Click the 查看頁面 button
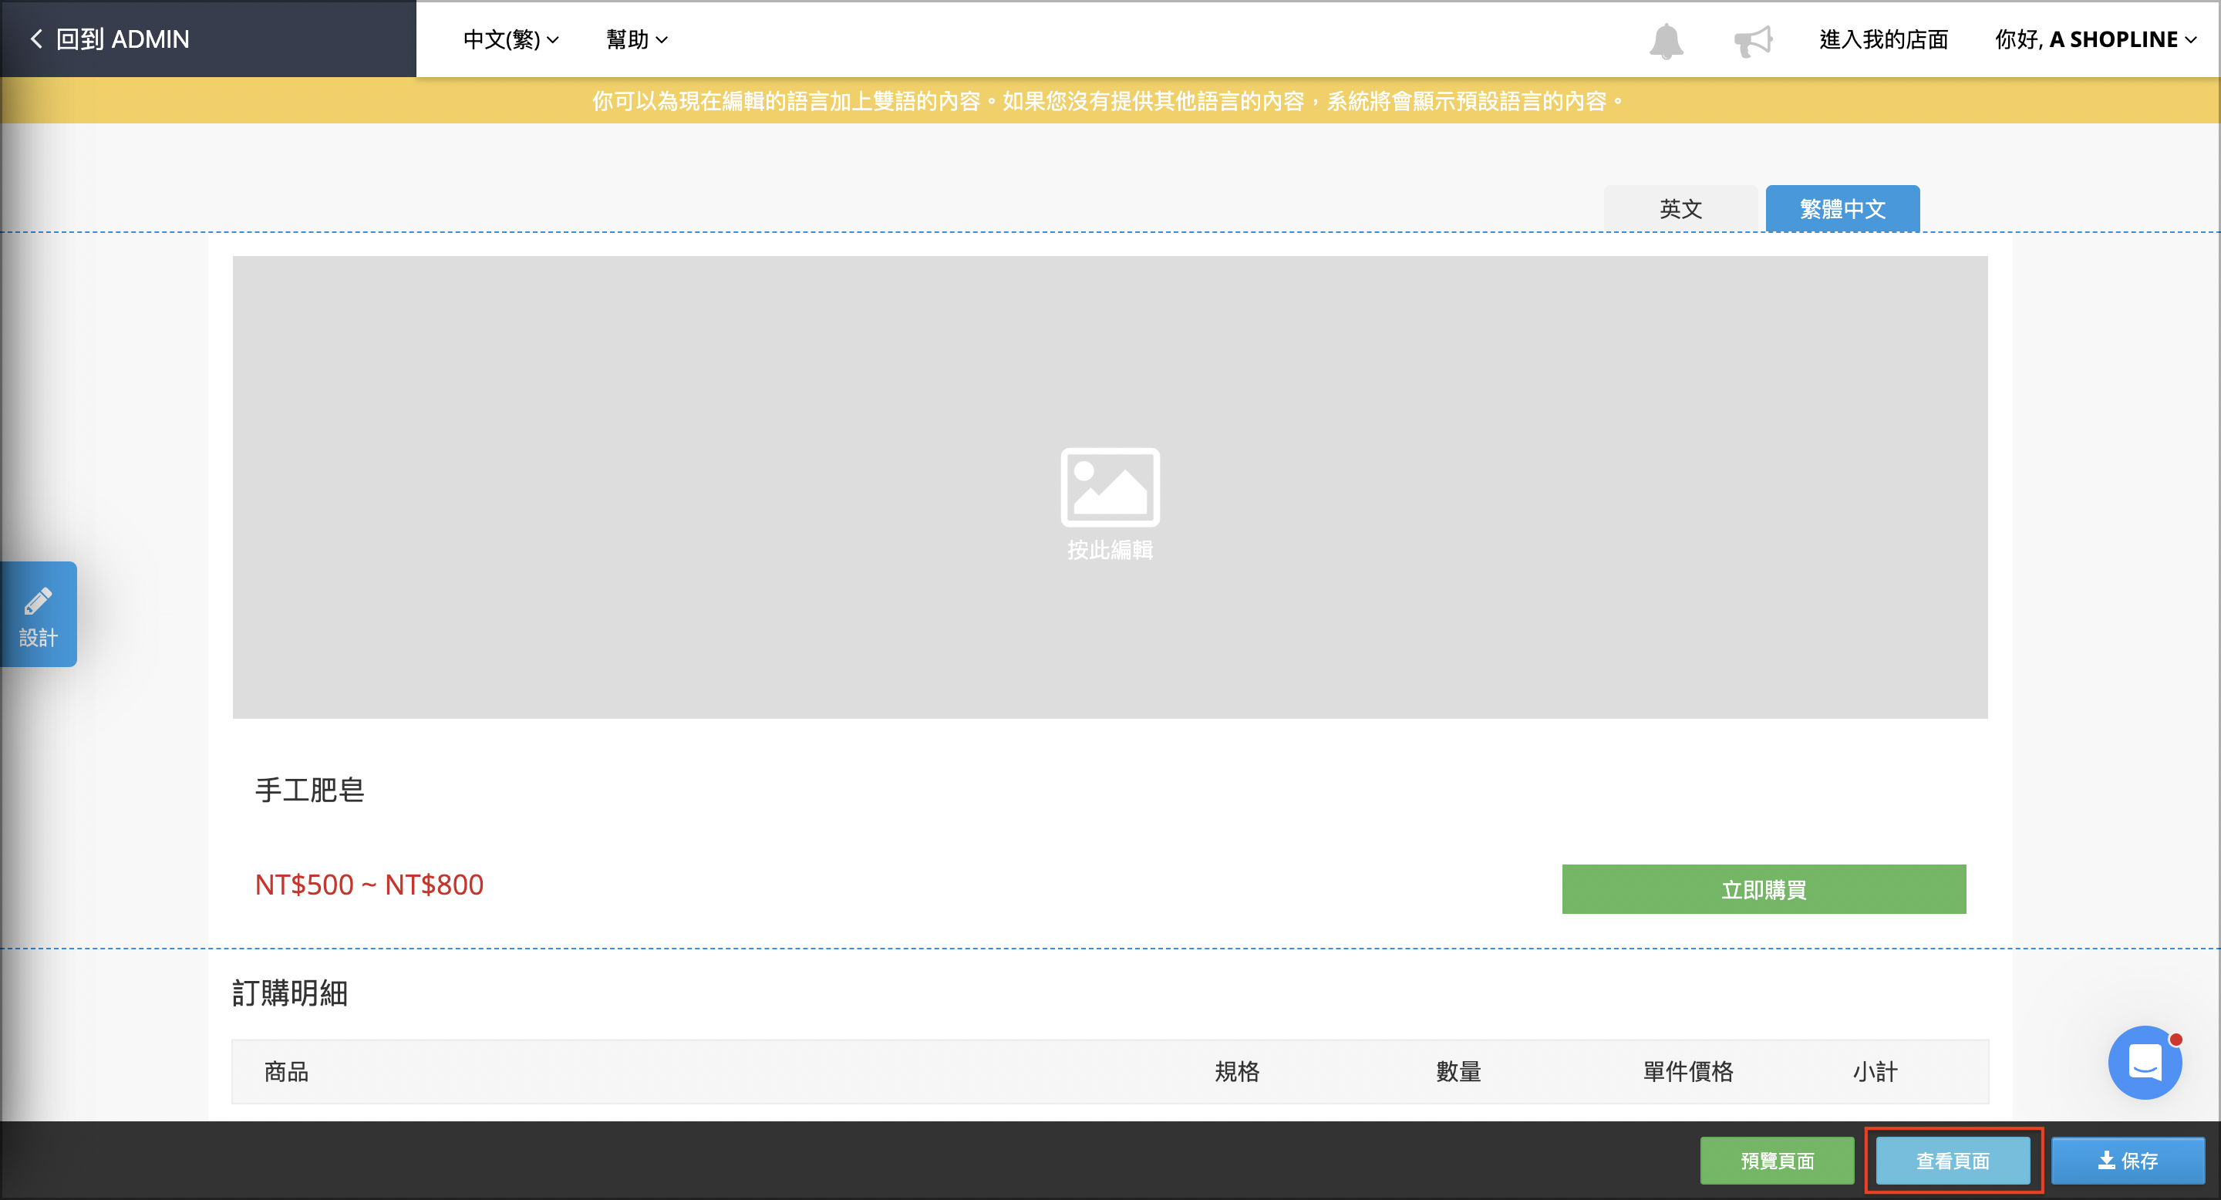2221x1200 pixels. (1953, 1161)
